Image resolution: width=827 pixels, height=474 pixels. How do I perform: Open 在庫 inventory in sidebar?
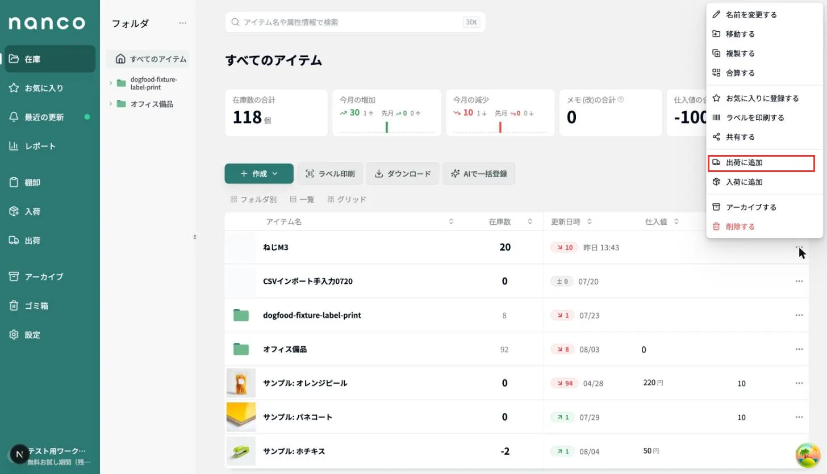50,59
